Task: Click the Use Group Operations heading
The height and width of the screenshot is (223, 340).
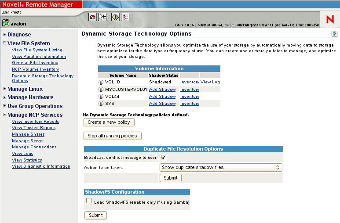Action: [35, 106]
